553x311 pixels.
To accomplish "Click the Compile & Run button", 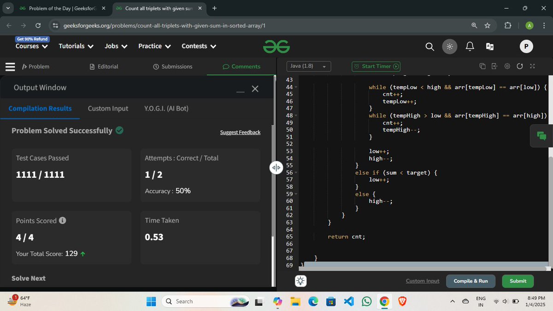I will [x=471, y=281].
